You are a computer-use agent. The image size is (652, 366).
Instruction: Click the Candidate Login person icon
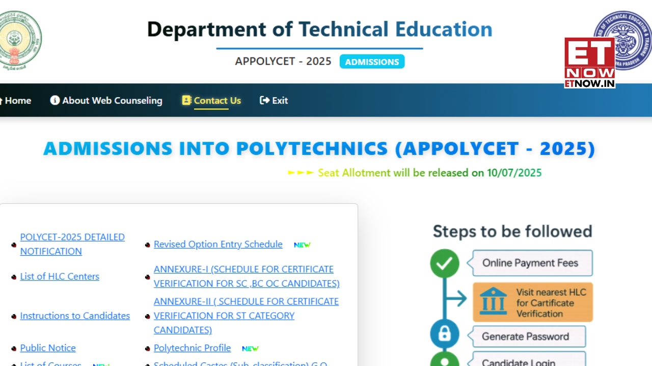click(x=445, y=361)
